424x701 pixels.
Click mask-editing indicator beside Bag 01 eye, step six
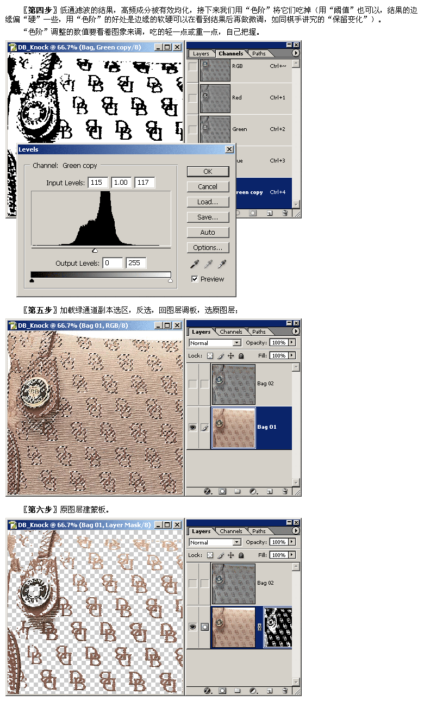[x=204, y=627]
